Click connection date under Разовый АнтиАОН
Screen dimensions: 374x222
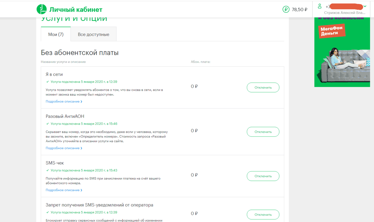84,124
